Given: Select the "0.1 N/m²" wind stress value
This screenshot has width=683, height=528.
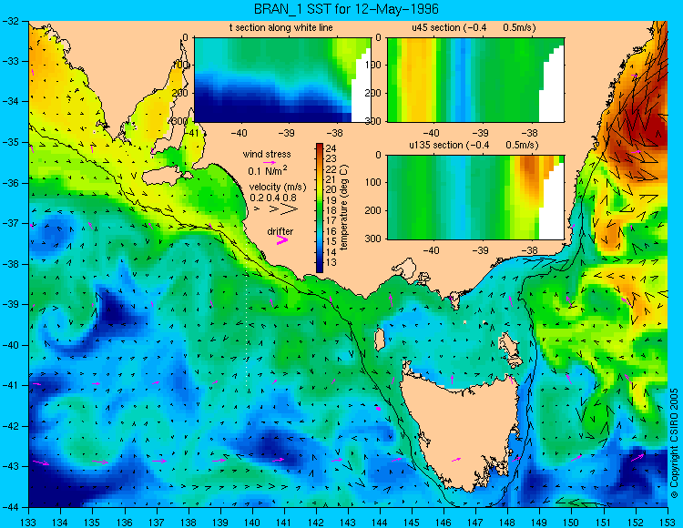Looking at the screenshot, I should point(268,170).
